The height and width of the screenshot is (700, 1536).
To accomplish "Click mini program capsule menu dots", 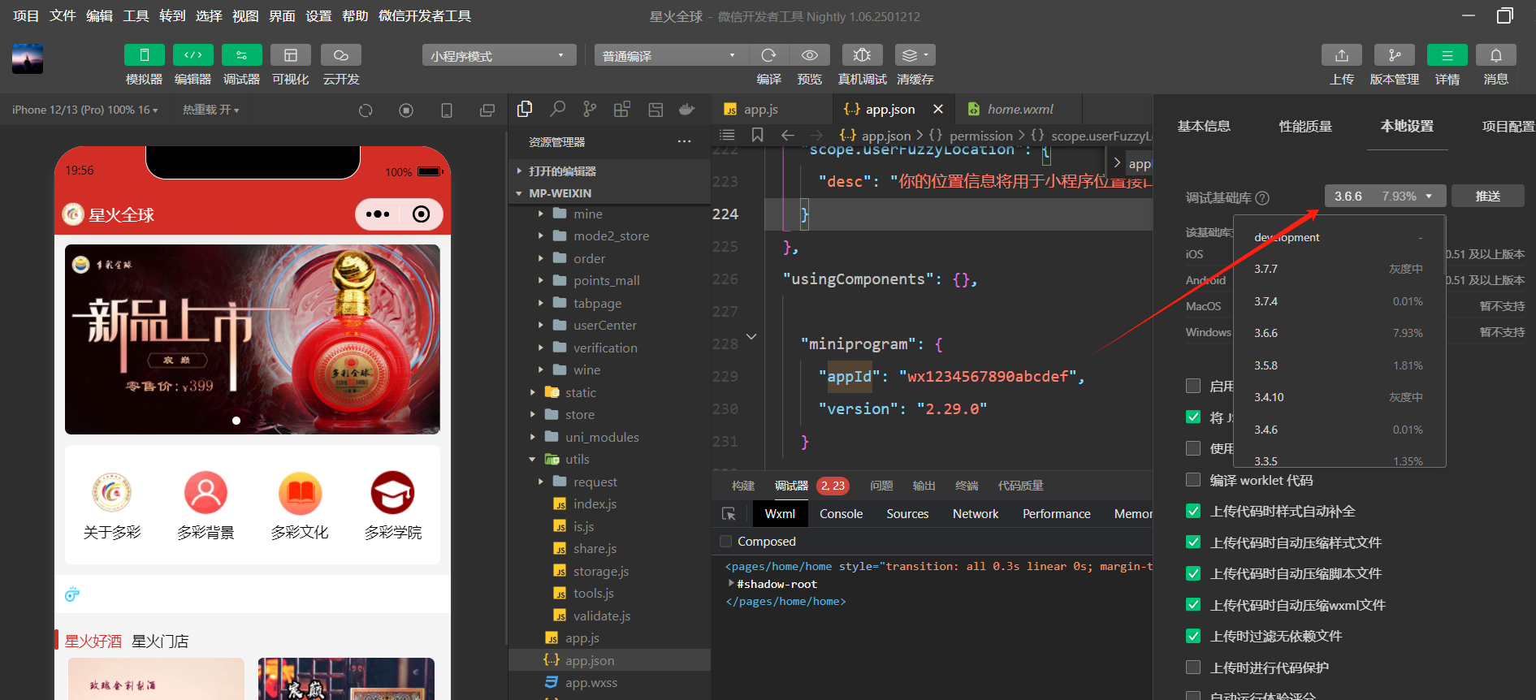I will [378, 214].
